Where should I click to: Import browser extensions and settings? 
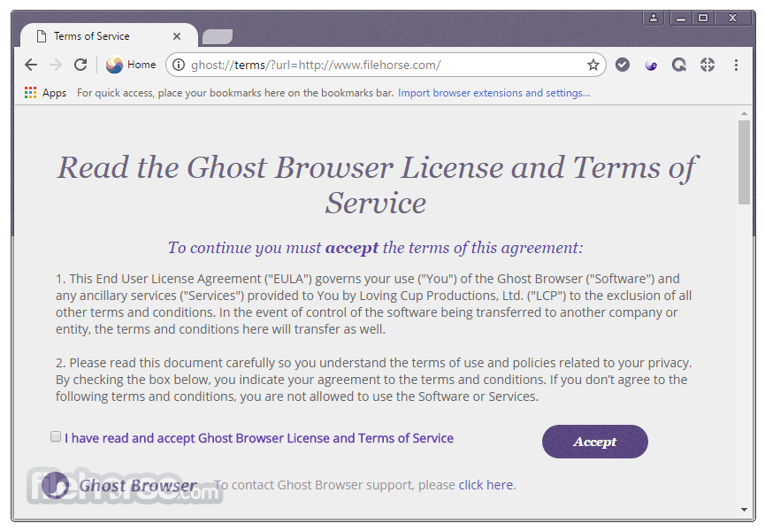(493, 93)
